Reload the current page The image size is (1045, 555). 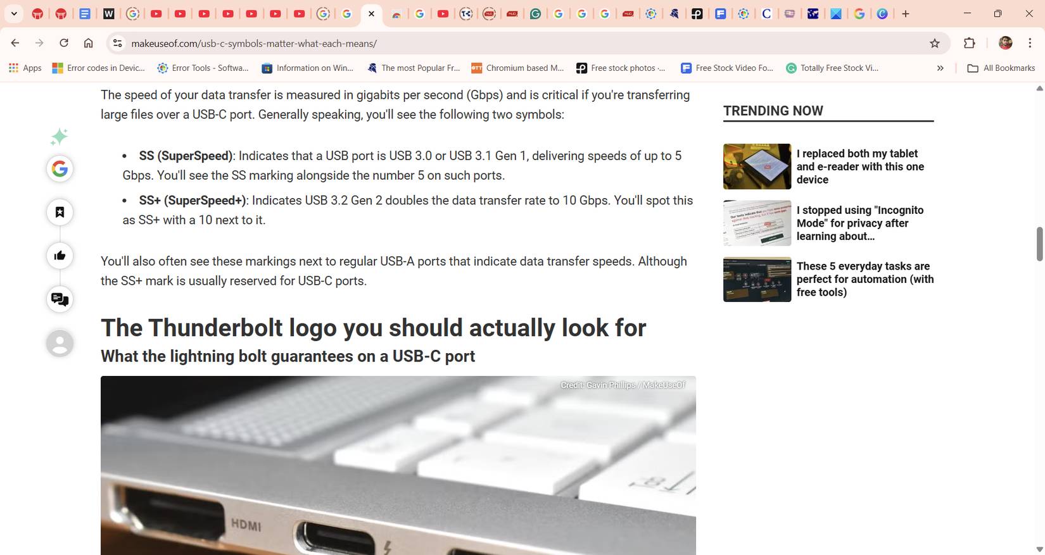[64, 43]
